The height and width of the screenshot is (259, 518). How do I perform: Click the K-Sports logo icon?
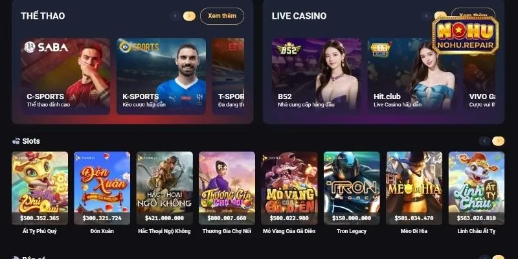click(125, 47)
